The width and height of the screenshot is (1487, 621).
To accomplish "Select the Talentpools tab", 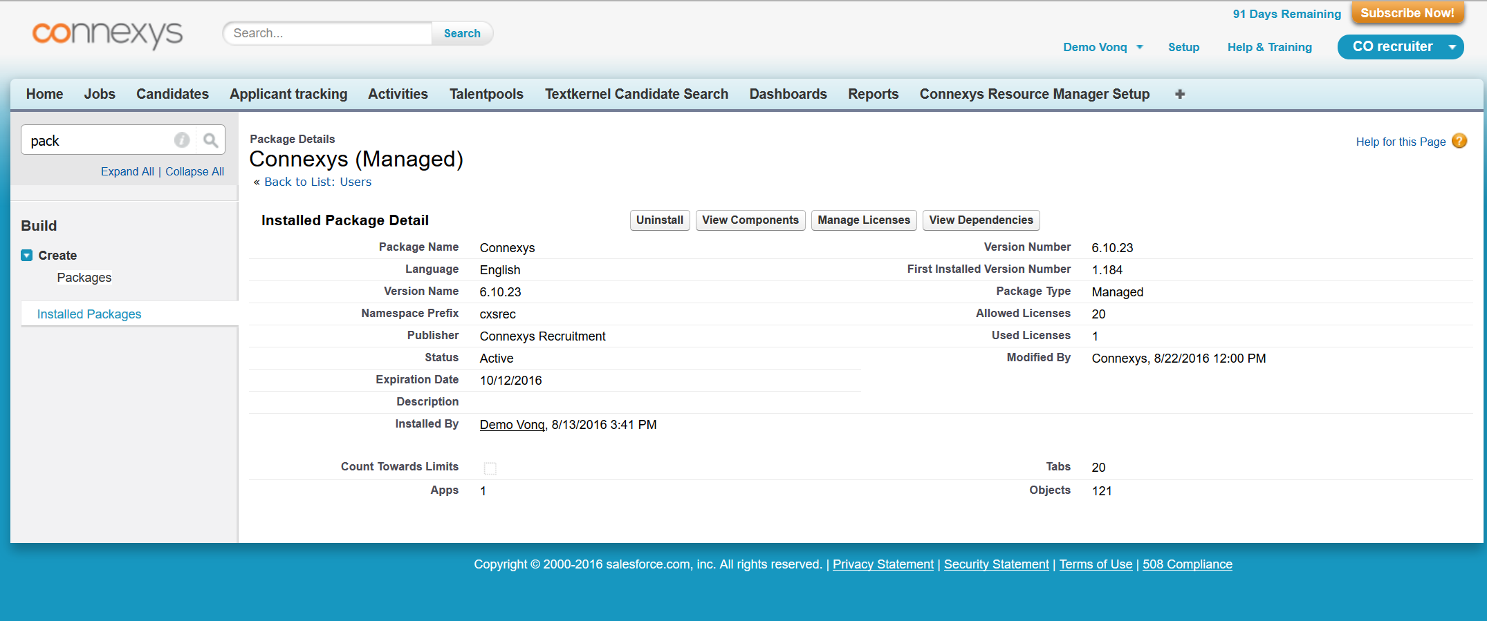I will tap(486, 94).
